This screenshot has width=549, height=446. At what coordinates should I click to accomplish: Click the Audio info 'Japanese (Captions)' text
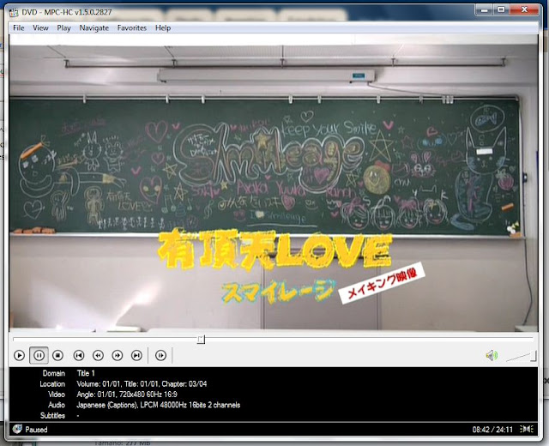[x=106, y=405]
